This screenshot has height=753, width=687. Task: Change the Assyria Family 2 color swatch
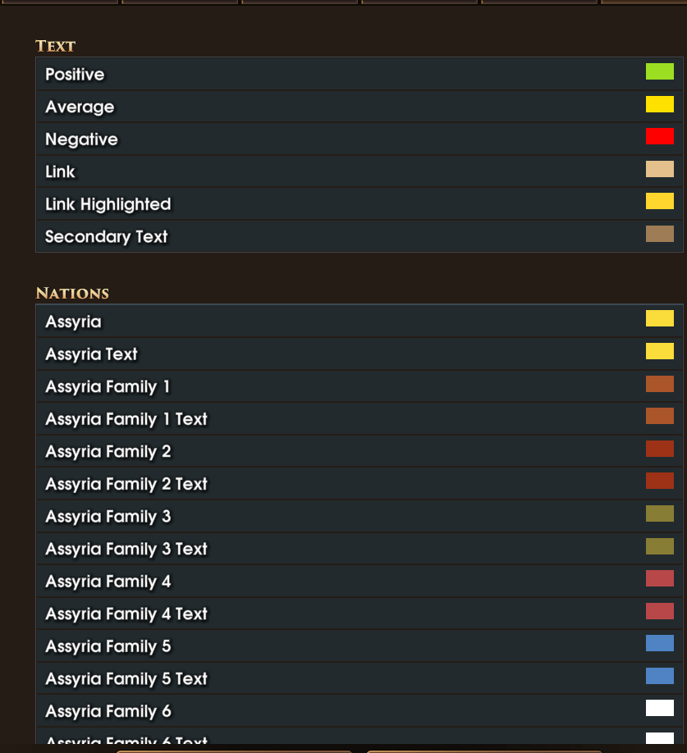click(x=659, y=449)
